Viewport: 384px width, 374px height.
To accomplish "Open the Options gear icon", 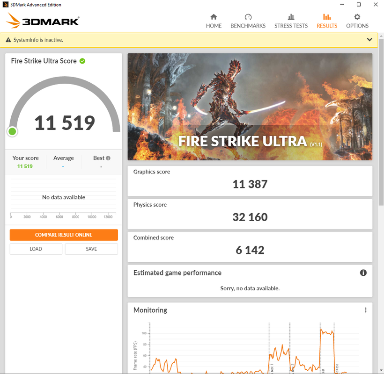I will tap(357, 17).
